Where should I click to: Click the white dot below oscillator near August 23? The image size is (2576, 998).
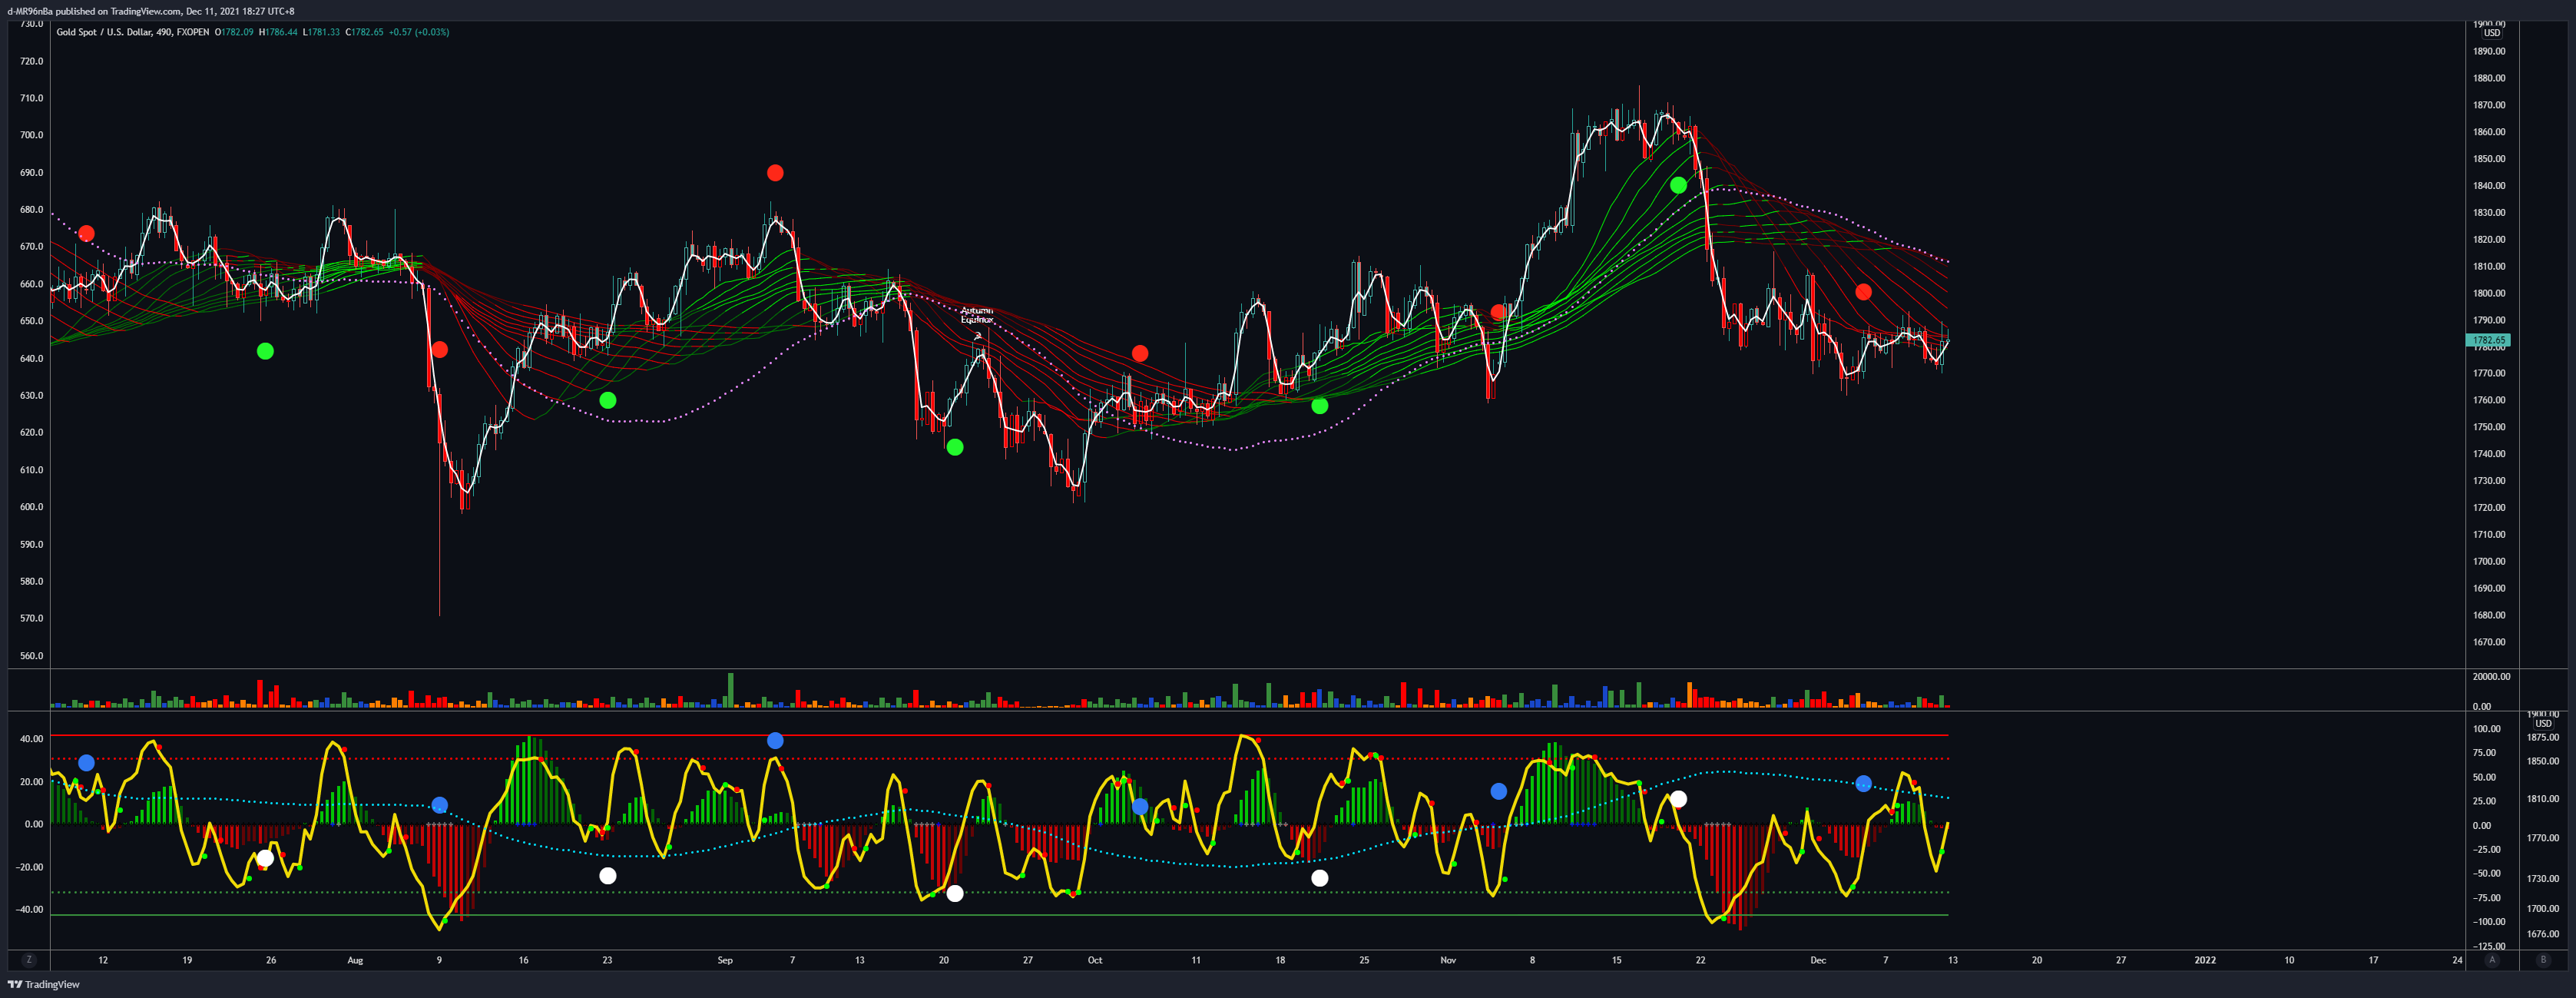pyautogui.click(x=608, y=876)
